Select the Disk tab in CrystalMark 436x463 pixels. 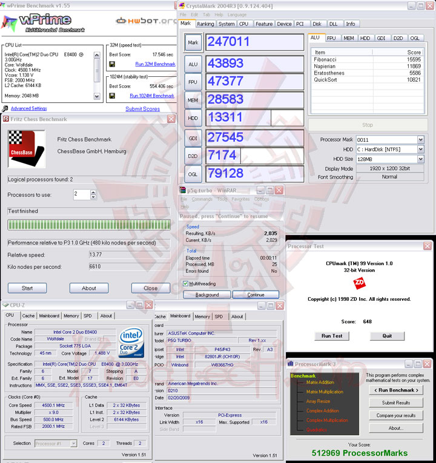(x=317, y=24)
